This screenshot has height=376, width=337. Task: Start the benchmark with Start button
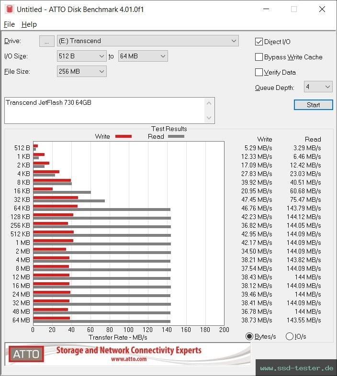click(313, 105)
